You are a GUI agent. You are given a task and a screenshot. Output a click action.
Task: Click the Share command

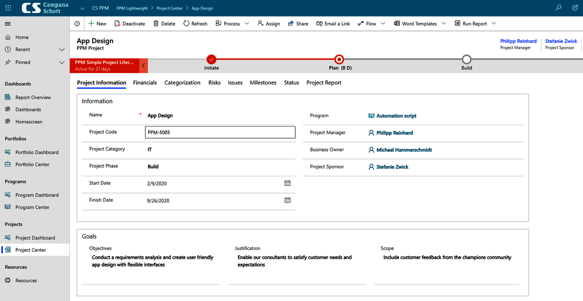point(298,23)
